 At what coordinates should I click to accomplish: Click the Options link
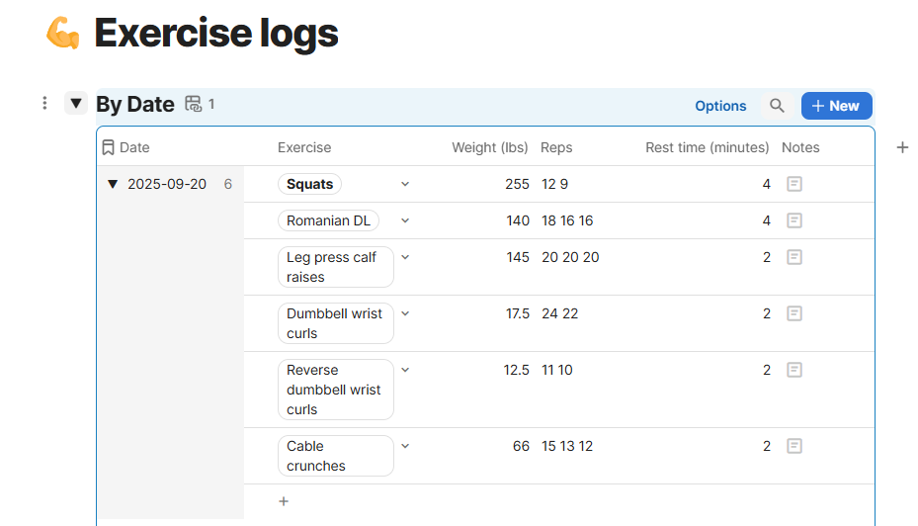coord(720,106)
